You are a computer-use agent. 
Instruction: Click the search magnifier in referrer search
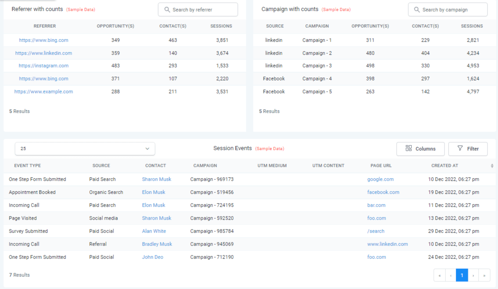click(x=167, y=10)
